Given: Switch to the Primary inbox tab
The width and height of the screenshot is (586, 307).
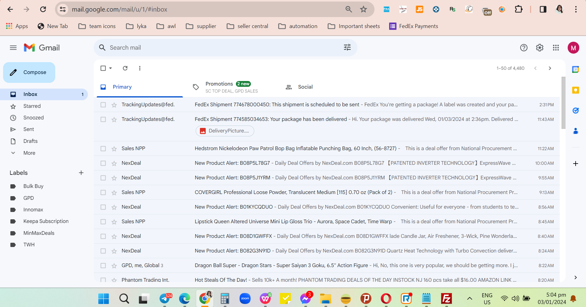Looking at the screenshot, I should pyautogui.click(x=140, y=87).
